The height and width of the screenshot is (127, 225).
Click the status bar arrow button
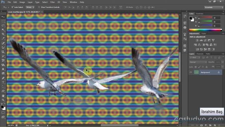click(48, 126)
